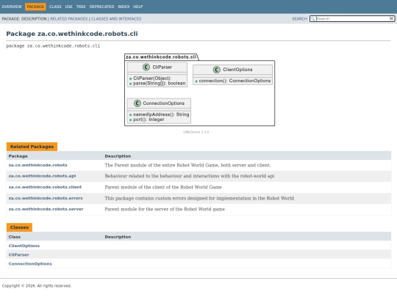
Task: Jump to Related Packages sub-navigation link
Action: (69, 18)
